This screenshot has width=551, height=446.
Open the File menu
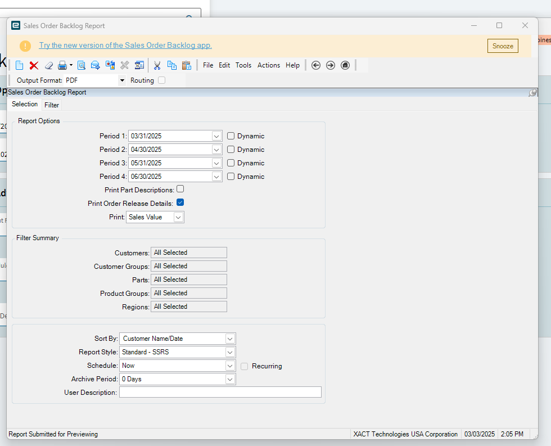pos(208,65)
